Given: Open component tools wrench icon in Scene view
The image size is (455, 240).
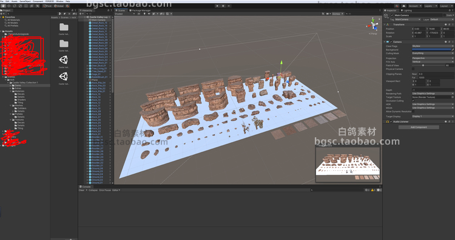Looking at the screenshot, I should coord(323,13).
